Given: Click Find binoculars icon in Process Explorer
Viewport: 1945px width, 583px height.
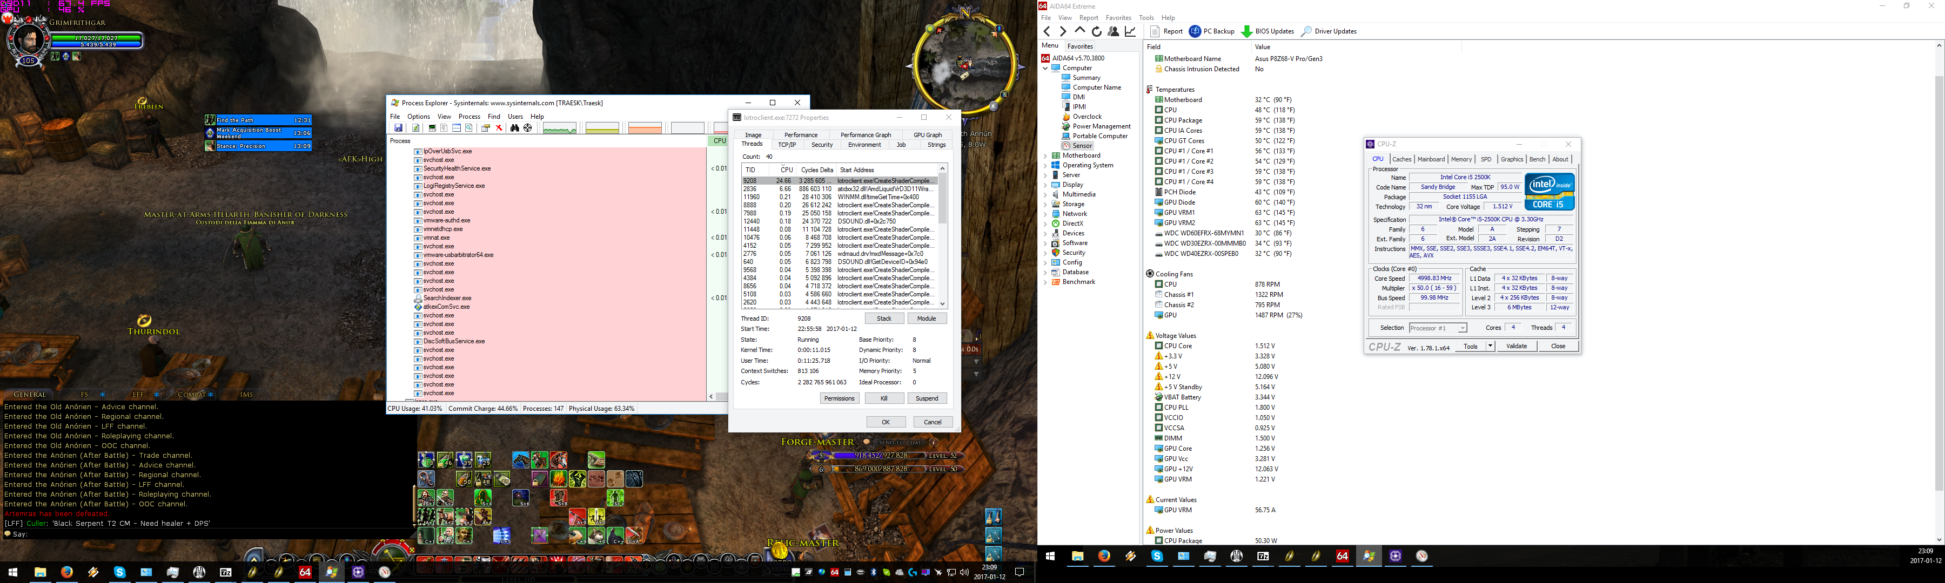Looking at the screenshot, I should coord(515,128).
